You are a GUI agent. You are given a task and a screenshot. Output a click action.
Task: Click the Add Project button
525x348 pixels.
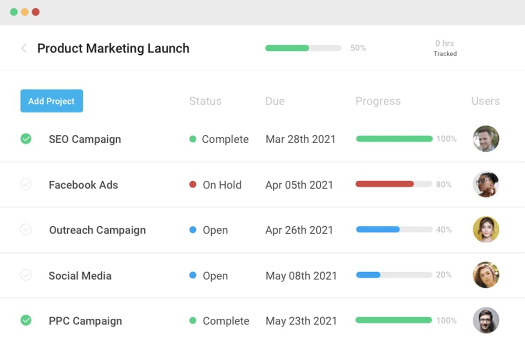51,101
